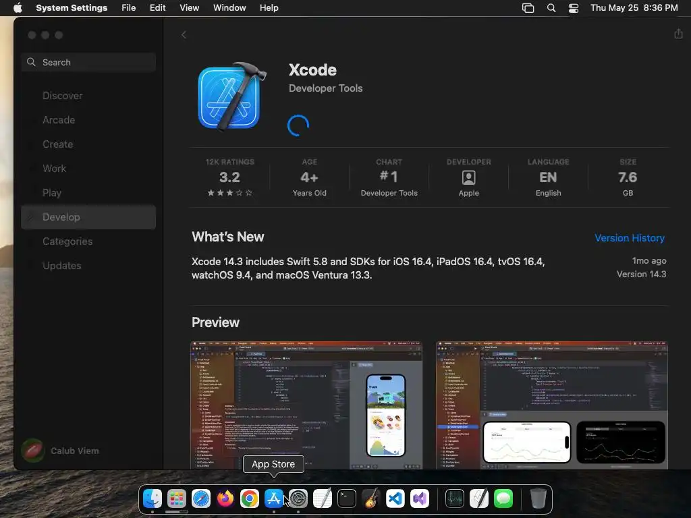Open the System Settings app menu

[72, 7]
